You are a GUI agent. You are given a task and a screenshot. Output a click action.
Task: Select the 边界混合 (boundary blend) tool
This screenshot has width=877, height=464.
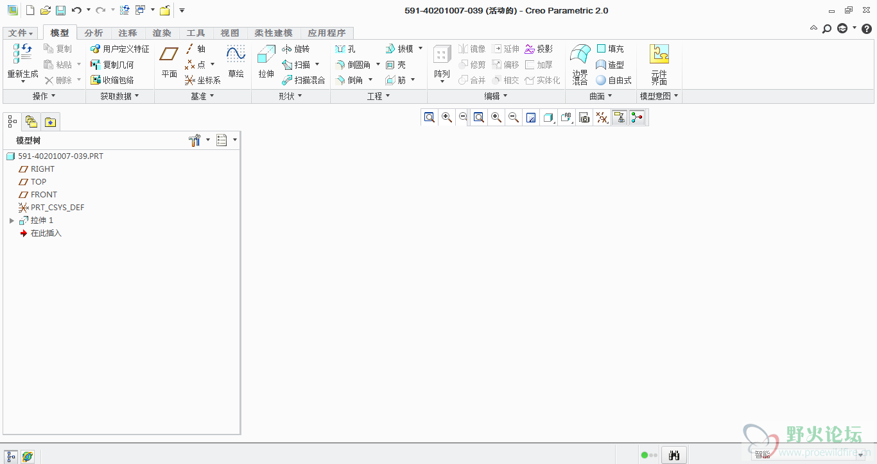pyautogui.click(x=580, y=65)
